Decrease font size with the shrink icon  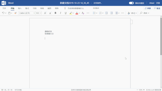(x=50, y=13)
